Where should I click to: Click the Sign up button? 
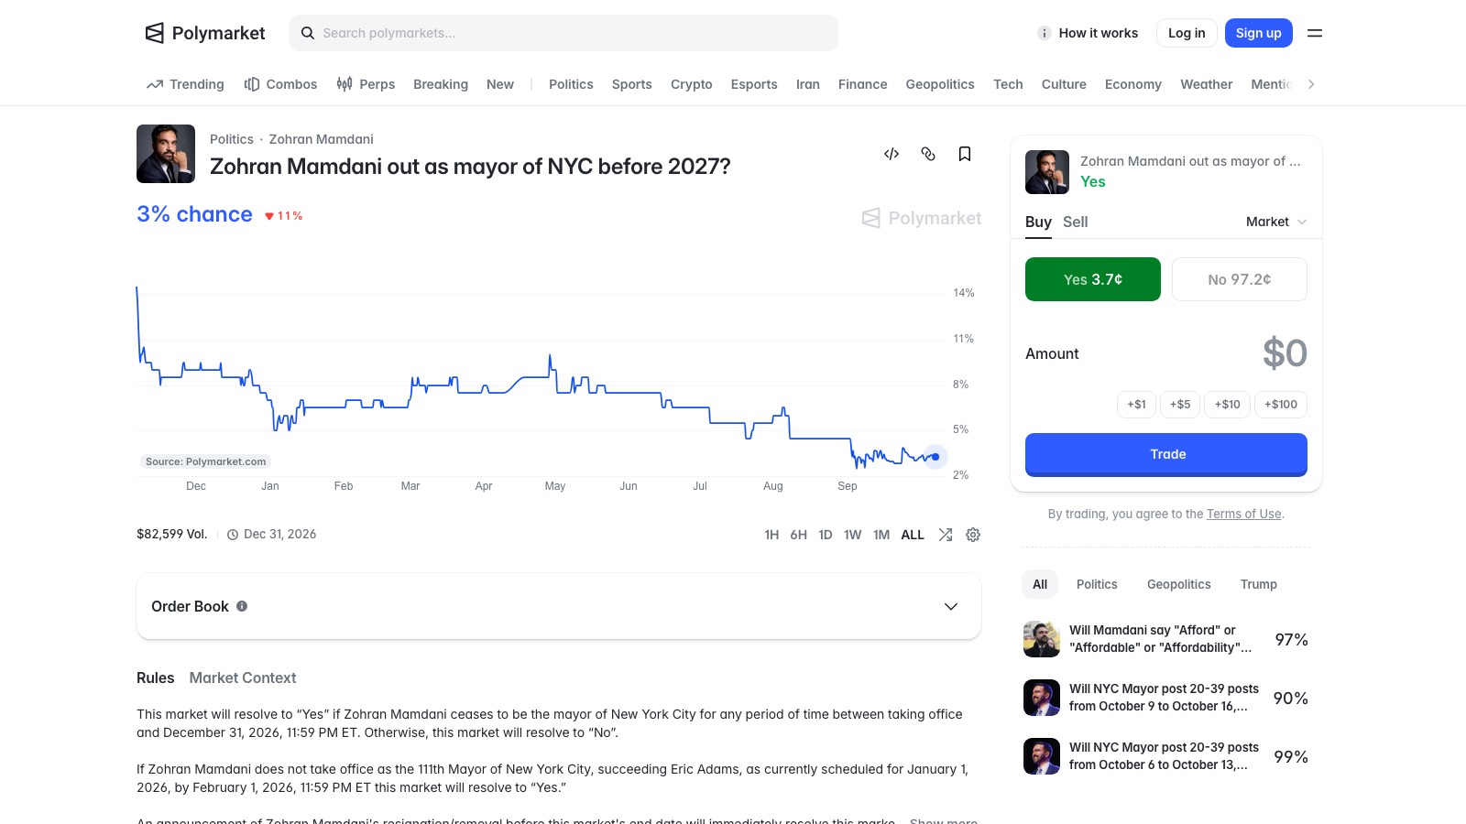[1259, 33]
